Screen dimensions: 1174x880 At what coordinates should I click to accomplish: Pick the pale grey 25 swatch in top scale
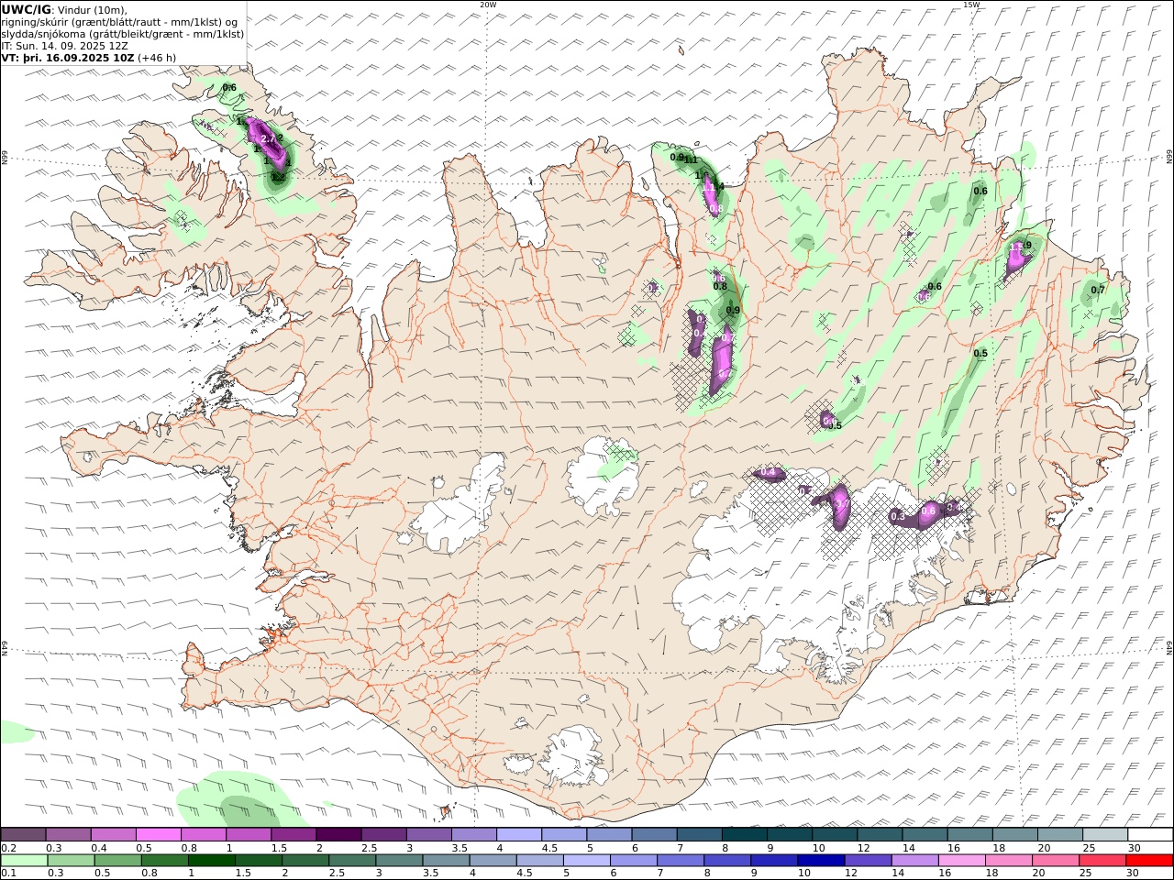1105,834
